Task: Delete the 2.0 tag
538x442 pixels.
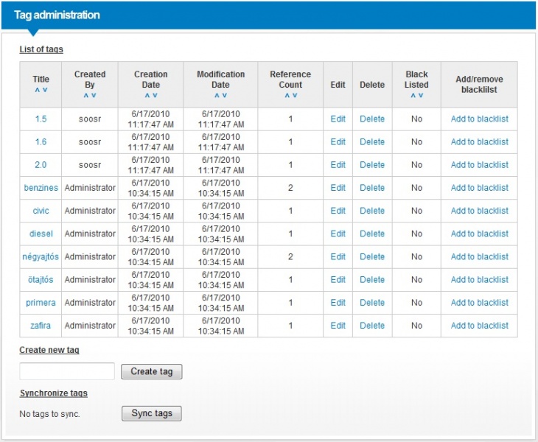Action: [x=372, y=165]
